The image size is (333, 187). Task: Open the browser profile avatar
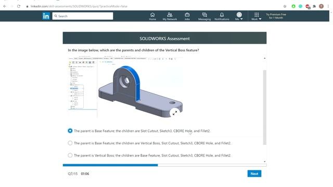[322, 6]
